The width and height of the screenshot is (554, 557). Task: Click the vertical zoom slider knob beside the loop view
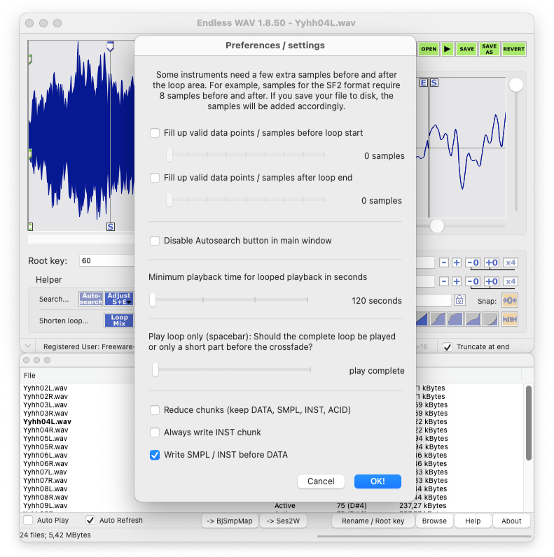click(516, 85)
